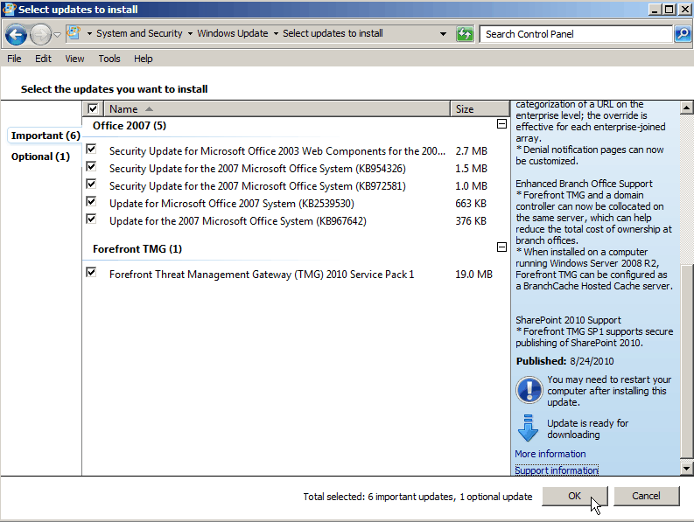Viewport: 694px width, 522px height.
Task: Open the Help menu
Action: (x=143, y=59)
